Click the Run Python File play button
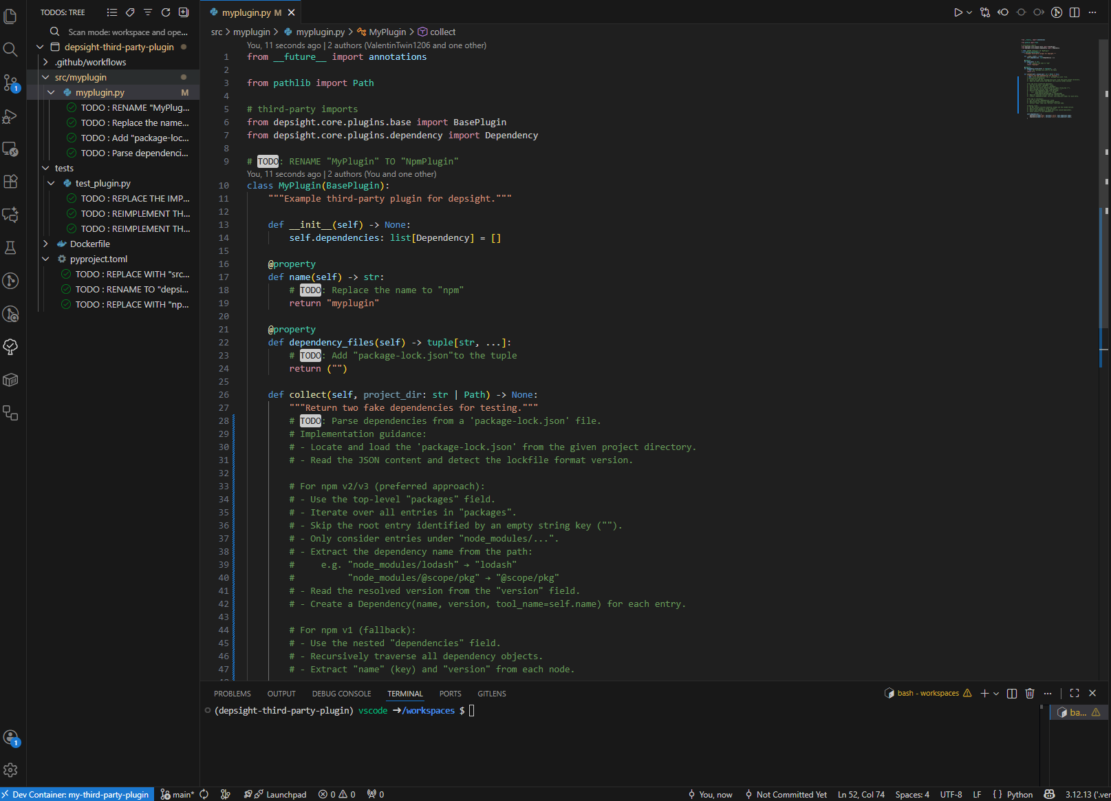The width and height of the screenshot is (1111, 801). 958,12
